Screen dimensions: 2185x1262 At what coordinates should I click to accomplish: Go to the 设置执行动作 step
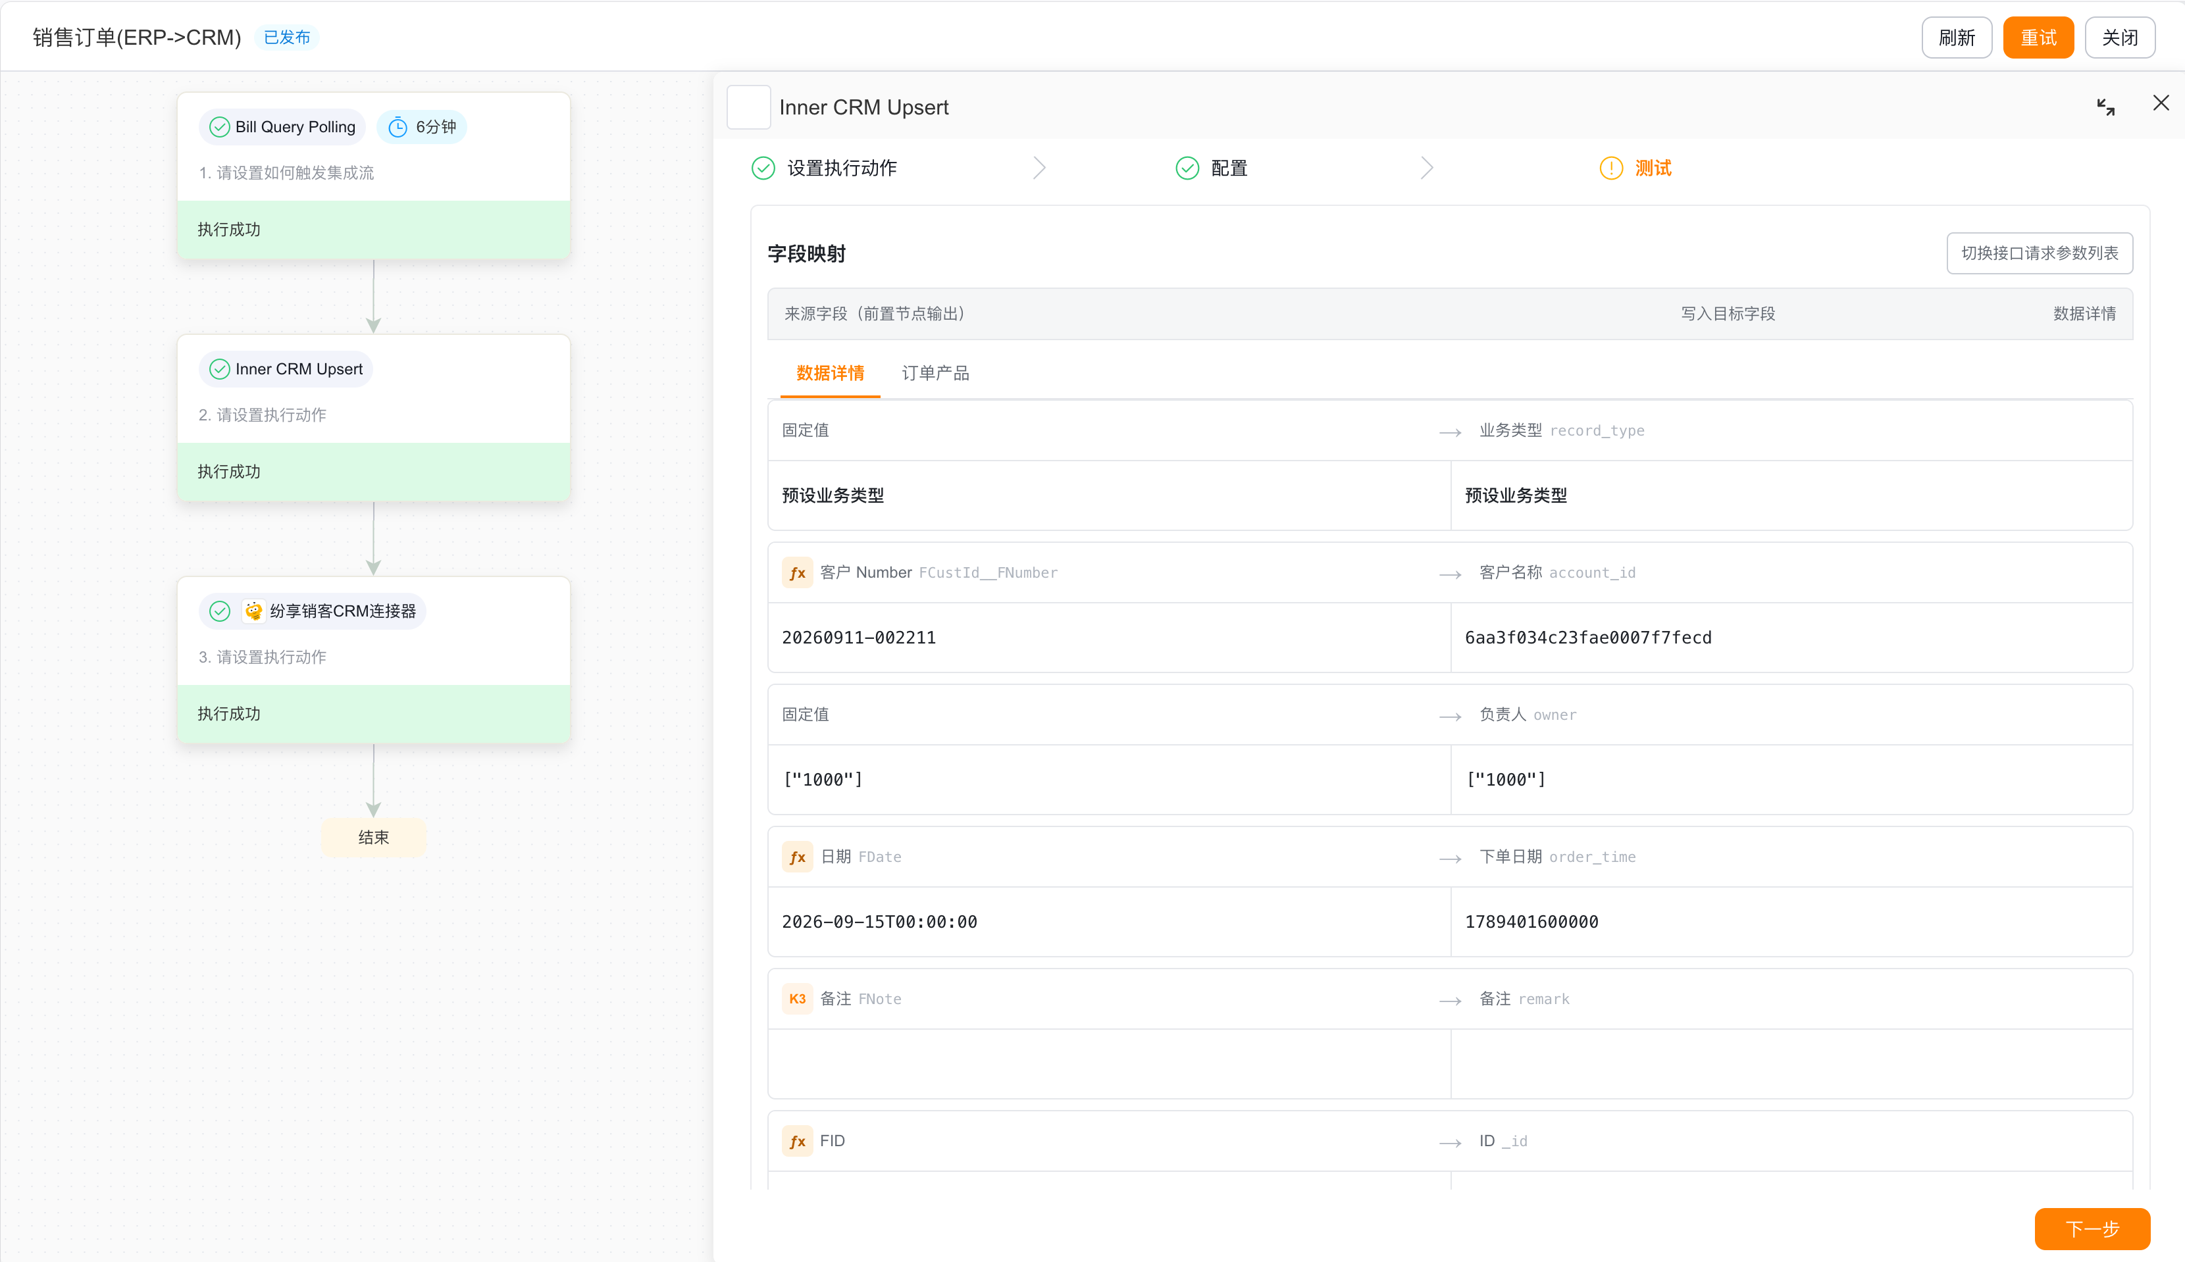[x=842, y=168]
